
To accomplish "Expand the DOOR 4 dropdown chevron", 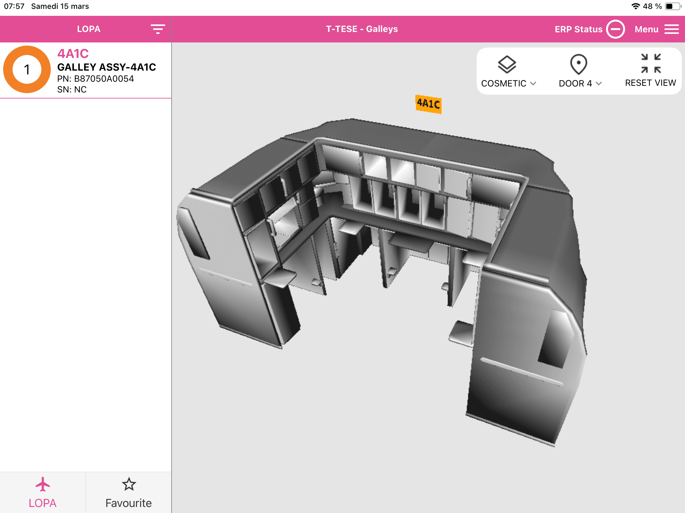I will pyautogui.click(x=599, y=84).
